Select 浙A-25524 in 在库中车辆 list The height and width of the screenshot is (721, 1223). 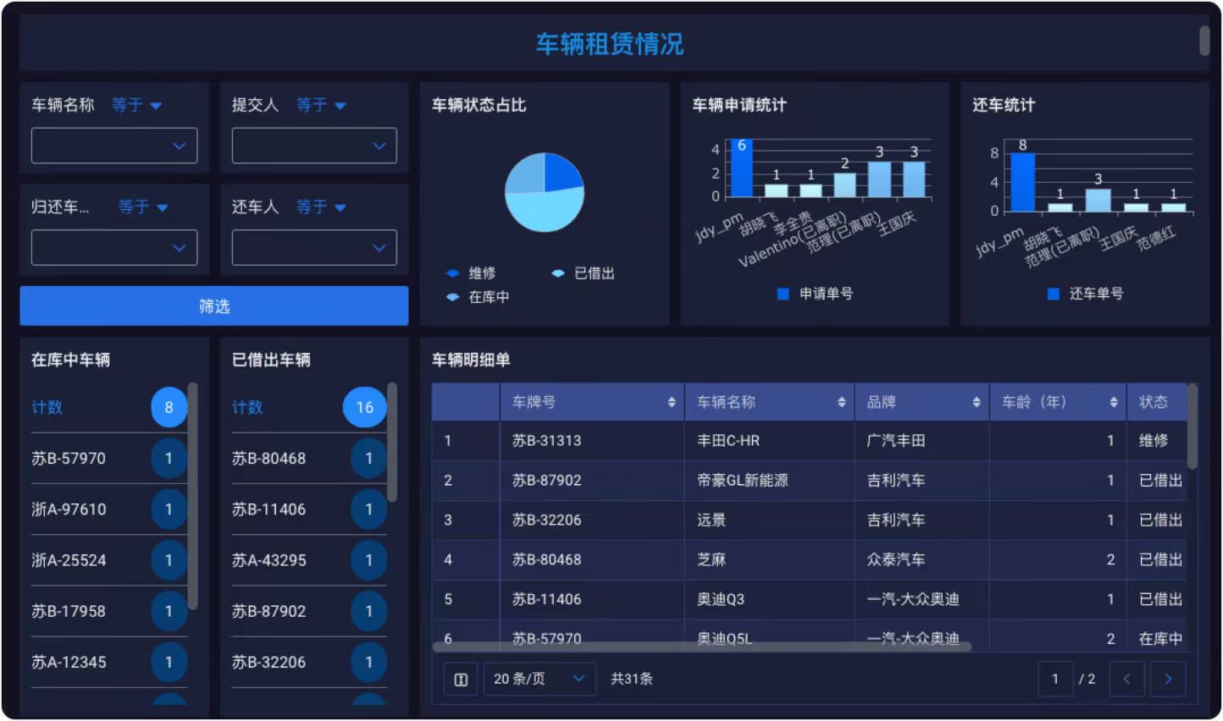(108, 560)
